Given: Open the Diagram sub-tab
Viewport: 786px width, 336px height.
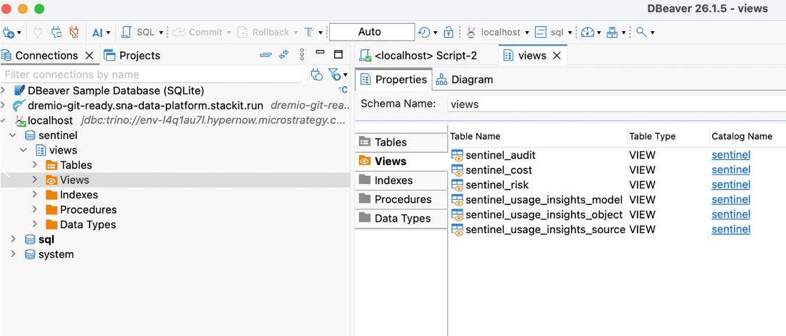Looking at the screenshot, I should (464, 79).
